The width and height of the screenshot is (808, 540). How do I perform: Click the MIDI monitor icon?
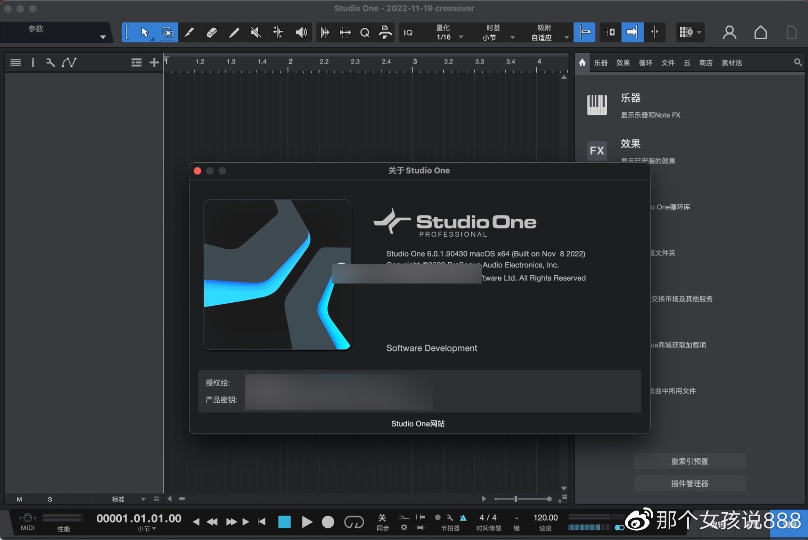pos(27,518)
